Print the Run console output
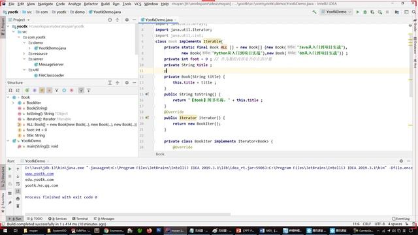The image size is (418, 235). (x=18, y=198)
